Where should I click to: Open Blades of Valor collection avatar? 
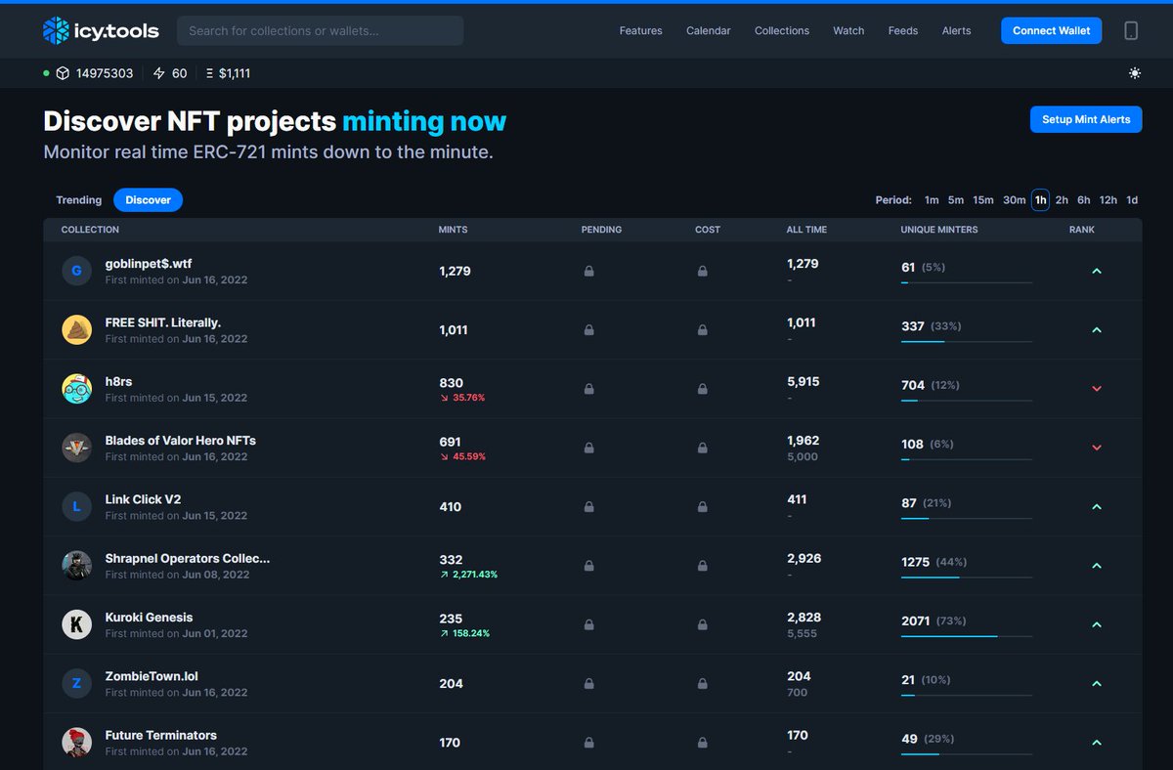point(77,448)
